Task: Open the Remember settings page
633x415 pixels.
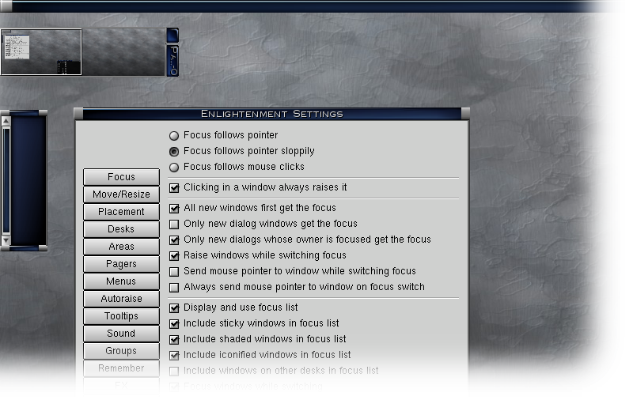Action: (121, 368)
